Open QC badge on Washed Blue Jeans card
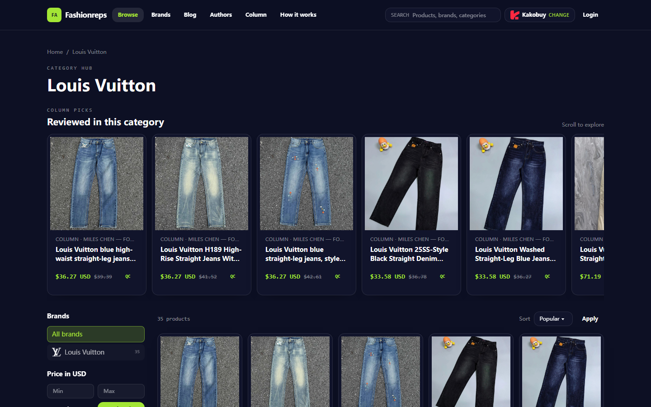This screenshot has height=407, width=651. [x=547, y=276]
